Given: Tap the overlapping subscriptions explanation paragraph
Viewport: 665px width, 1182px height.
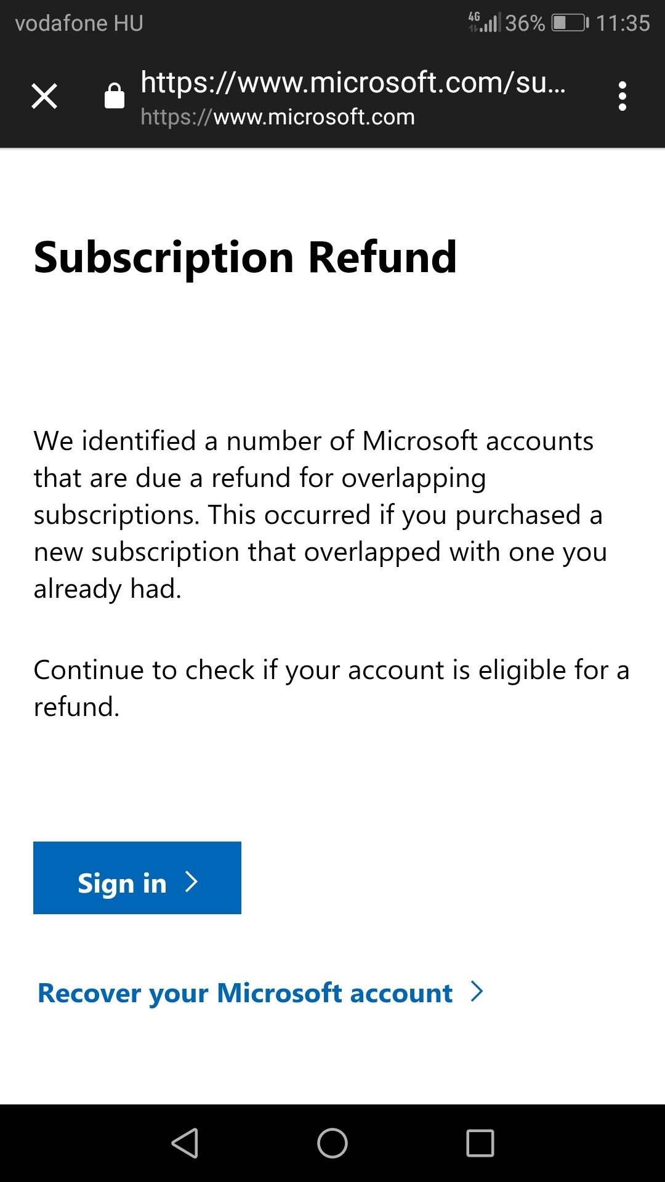Looking at the screenshot, I should (320, 515).
